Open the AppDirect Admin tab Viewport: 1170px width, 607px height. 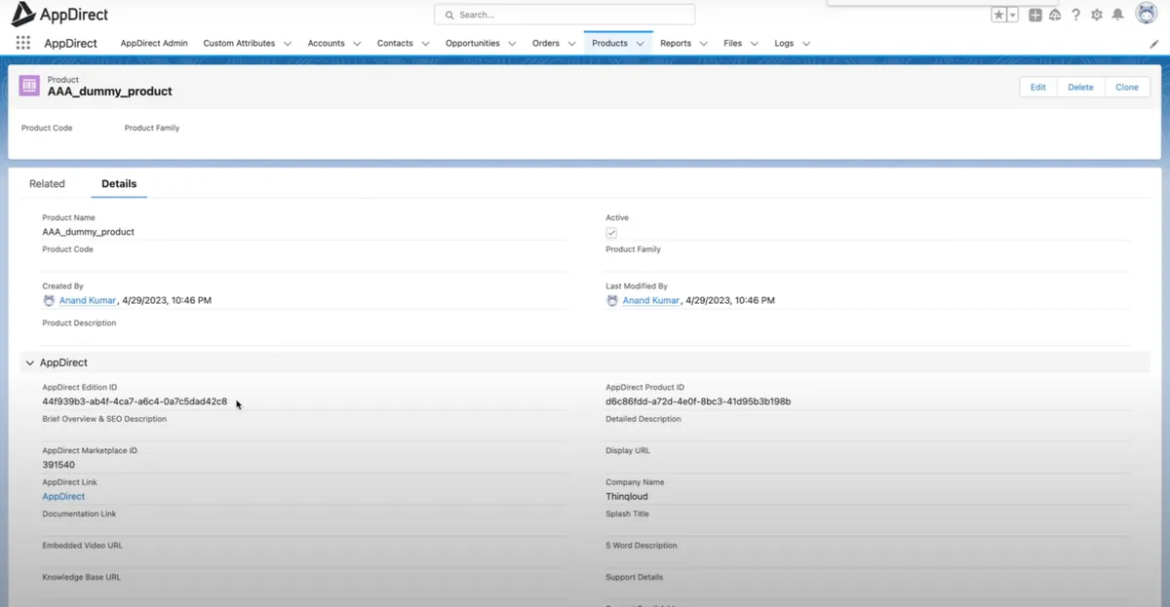pos(154,44)
